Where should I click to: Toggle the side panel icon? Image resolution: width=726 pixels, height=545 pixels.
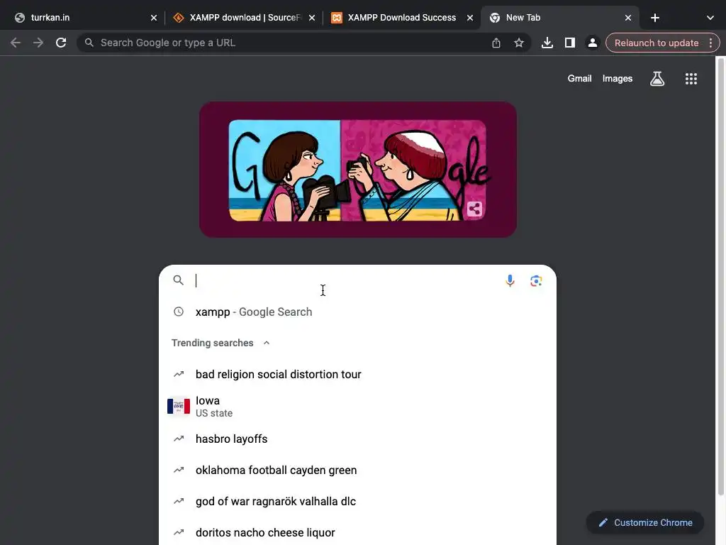click(570, 43)
